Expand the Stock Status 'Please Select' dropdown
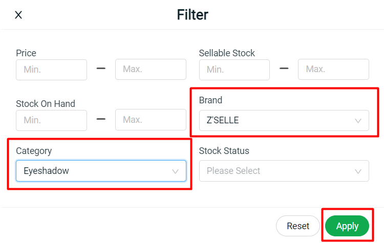This screenshot has width=384, height=243. pos(276,171)
